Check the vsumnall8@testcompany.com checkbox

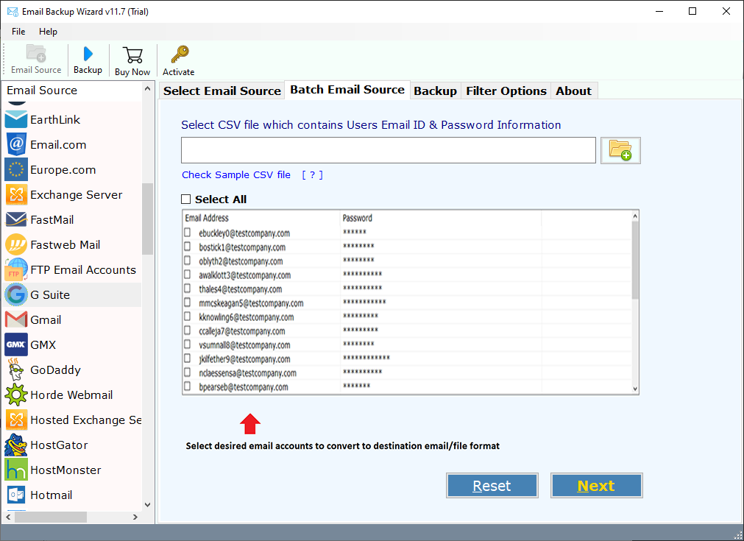188,344
